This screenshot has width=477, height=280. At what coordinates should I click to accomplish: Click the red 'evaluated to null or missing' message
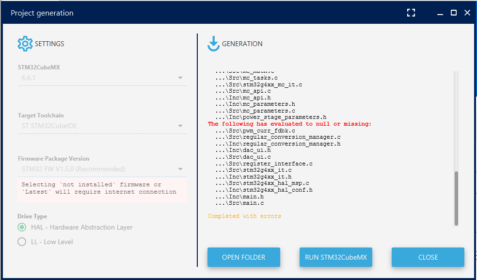tap(289, 124)
